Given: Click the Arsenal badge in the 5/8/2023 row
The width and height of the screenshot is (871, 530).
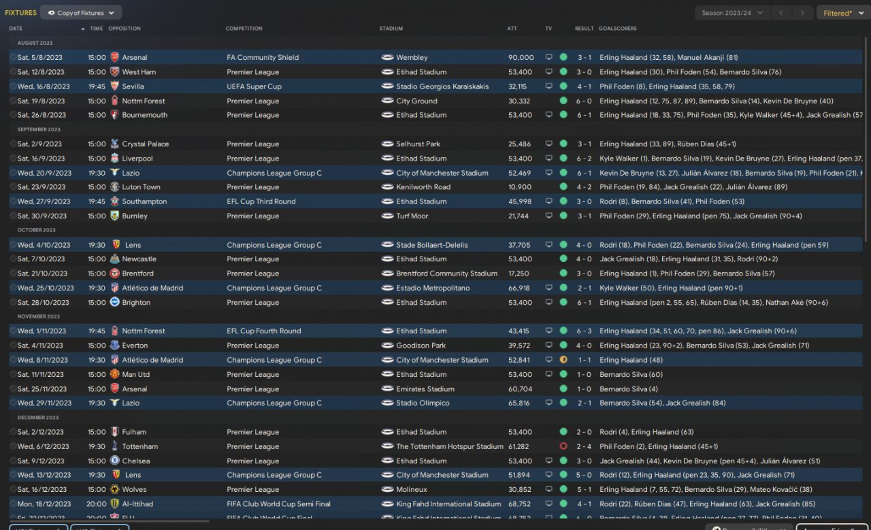Looking at the screenshot, I should (x=114, y=58).
